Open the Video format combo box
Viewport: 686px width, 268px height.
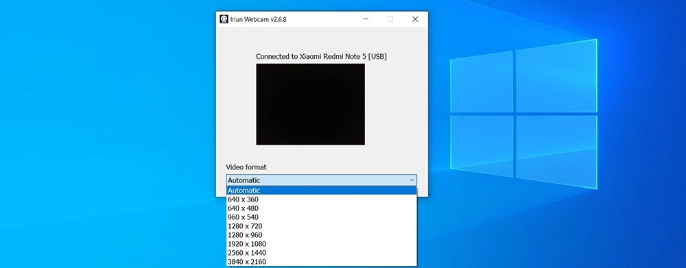pos(321,180)
